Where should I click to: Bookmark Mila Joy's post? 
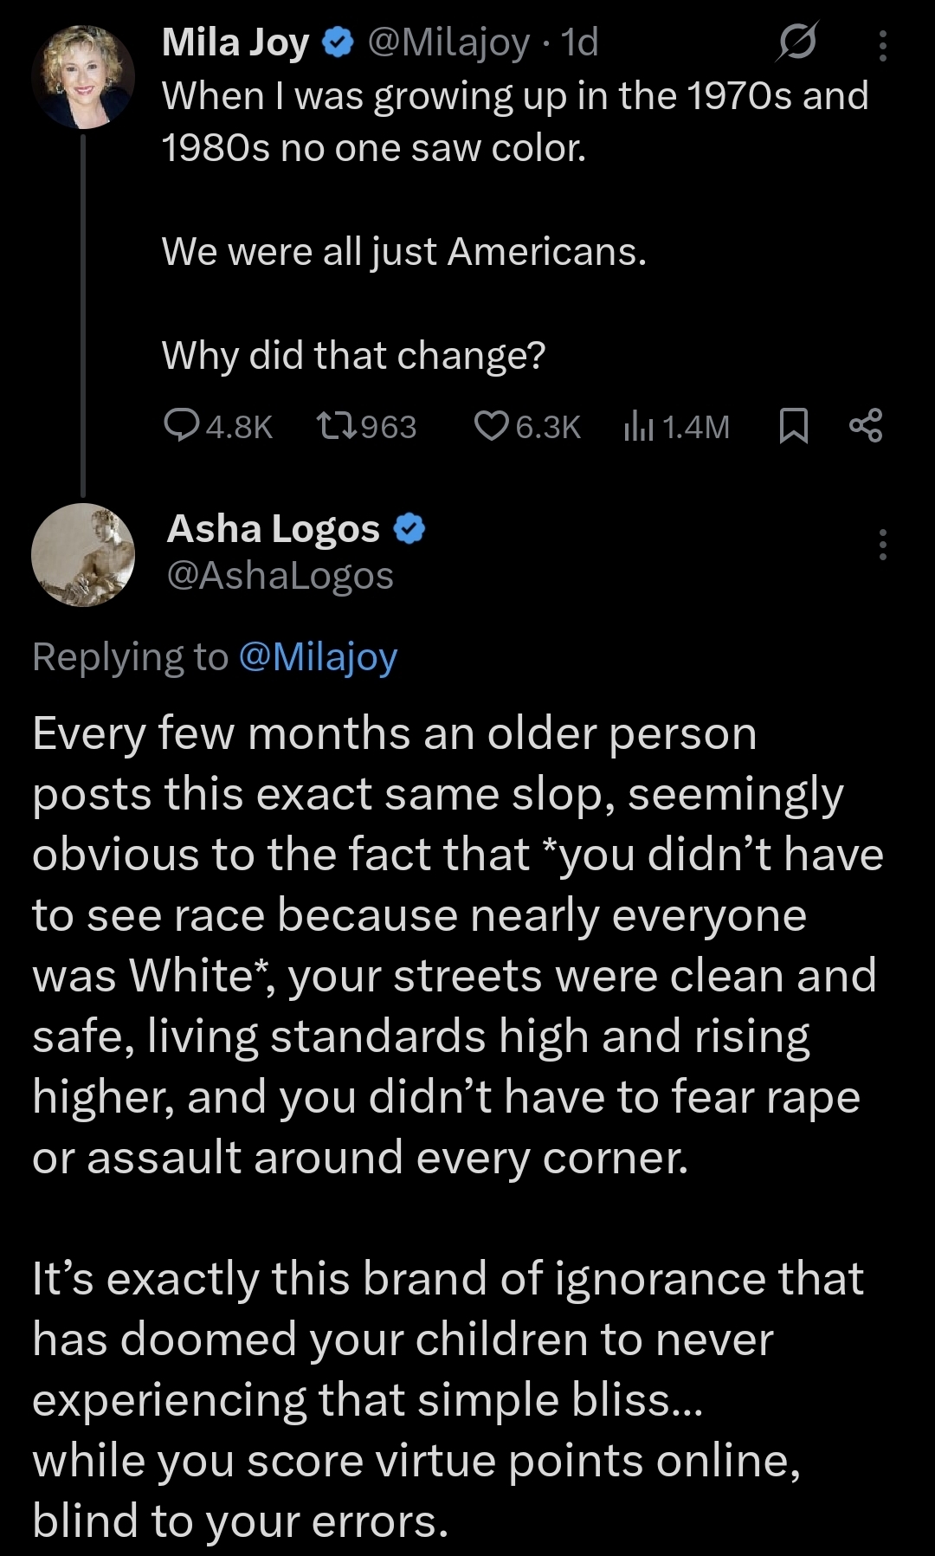(x=793, y=426)
